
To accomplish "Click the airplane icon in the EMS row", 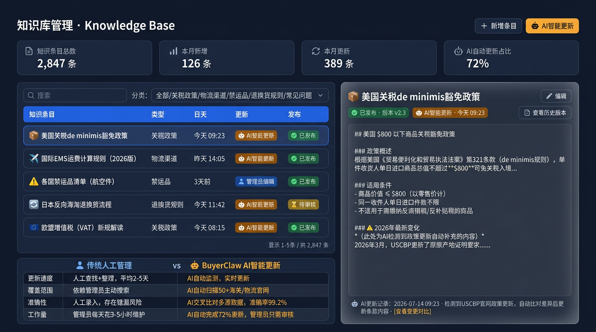I will click(34, 159).
